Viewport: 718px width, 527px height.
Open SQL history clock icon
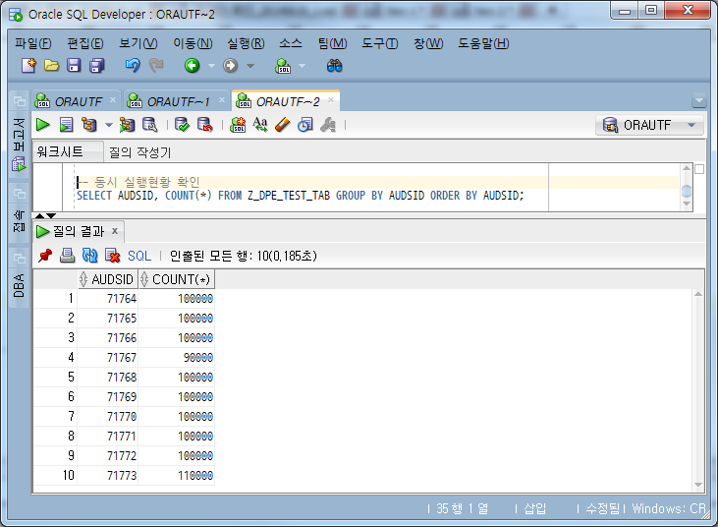pyautogui.click(x=304, y=125)
